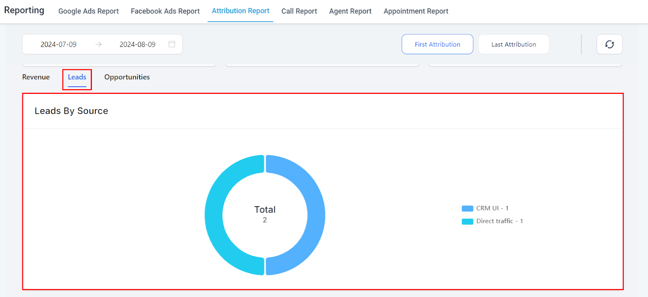648x297 pixels.
Task: Open Google Ads Report tab
Action: 88,11
